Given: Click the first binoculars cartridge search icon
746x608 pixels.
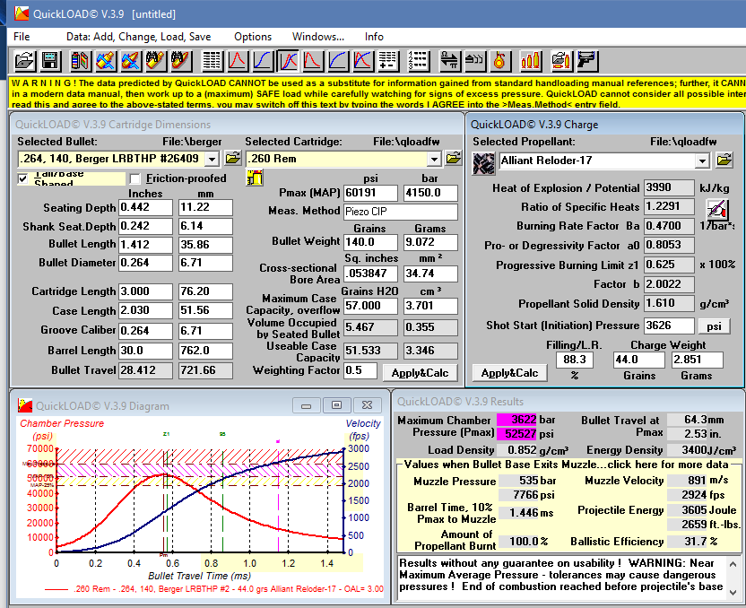Looking at the screenshot, I should point(156,60).
